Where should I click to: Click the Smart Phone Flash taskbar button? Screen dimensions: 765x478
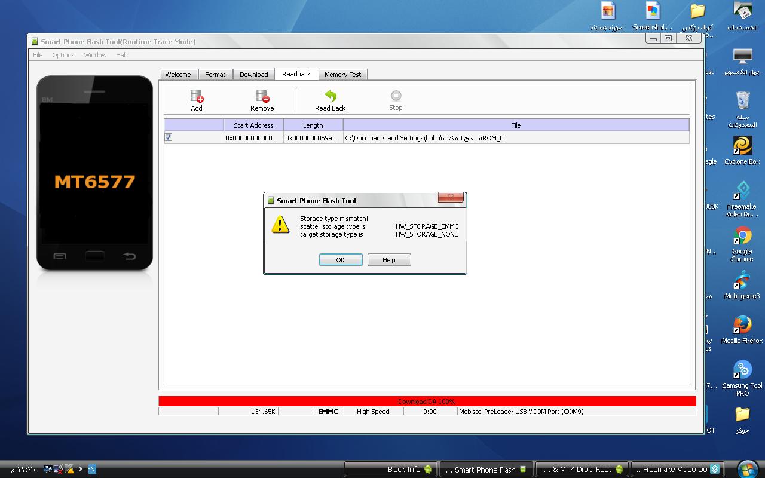(x=486, y=470)
